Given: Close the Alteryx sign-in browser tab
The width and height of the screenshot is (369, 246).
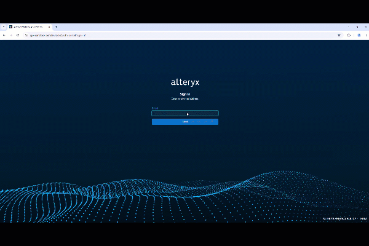Looking at the screenshot, I should (49, 27).
